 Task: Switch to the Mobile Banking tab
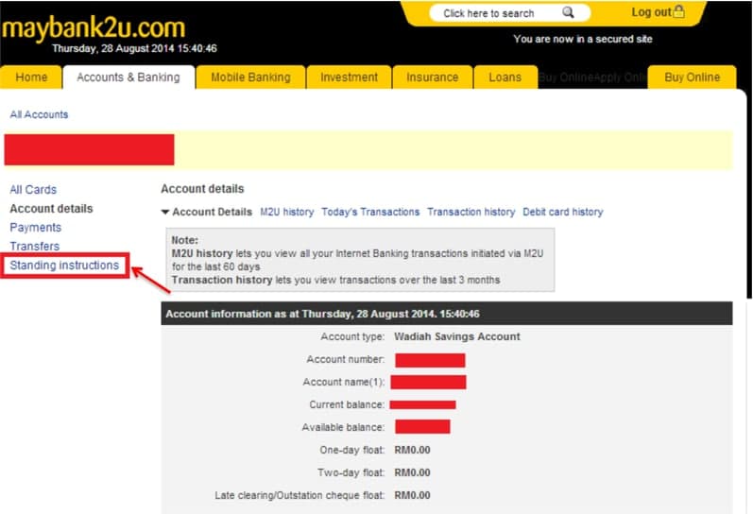coord(250,77)
